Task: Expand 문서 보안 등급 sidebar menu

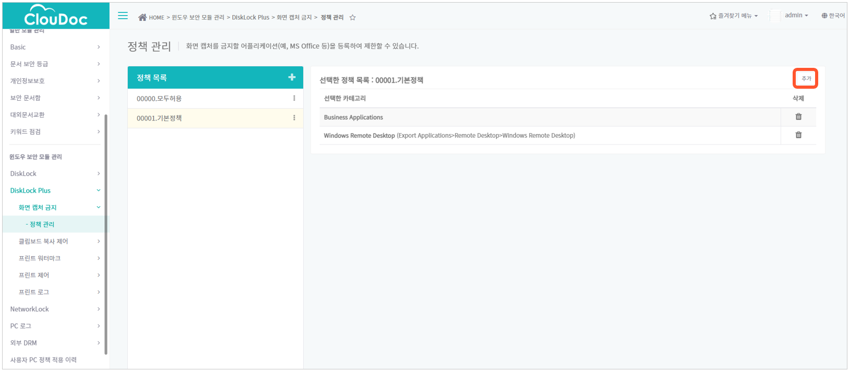Action: click(x=55, y=64)
